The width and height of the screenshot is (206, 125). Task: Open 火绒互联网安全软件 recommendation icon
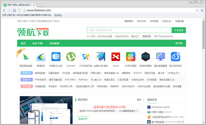[x=149, y=117]
